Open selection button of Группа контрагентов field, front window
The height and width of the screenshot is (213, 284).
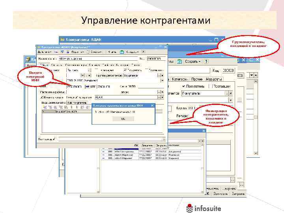pyautogui.click(x=159, y=75)
